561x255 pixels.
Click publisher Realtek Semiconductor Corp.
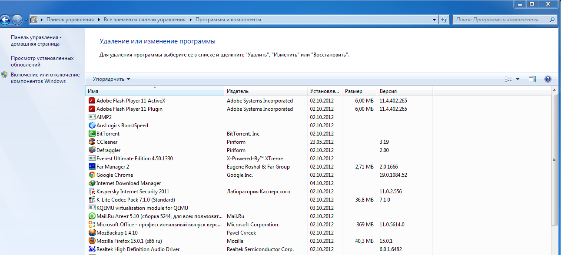[x=260, y=249]
